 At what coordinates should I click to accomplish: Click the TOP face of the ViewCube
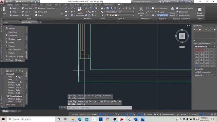point(182,36)
